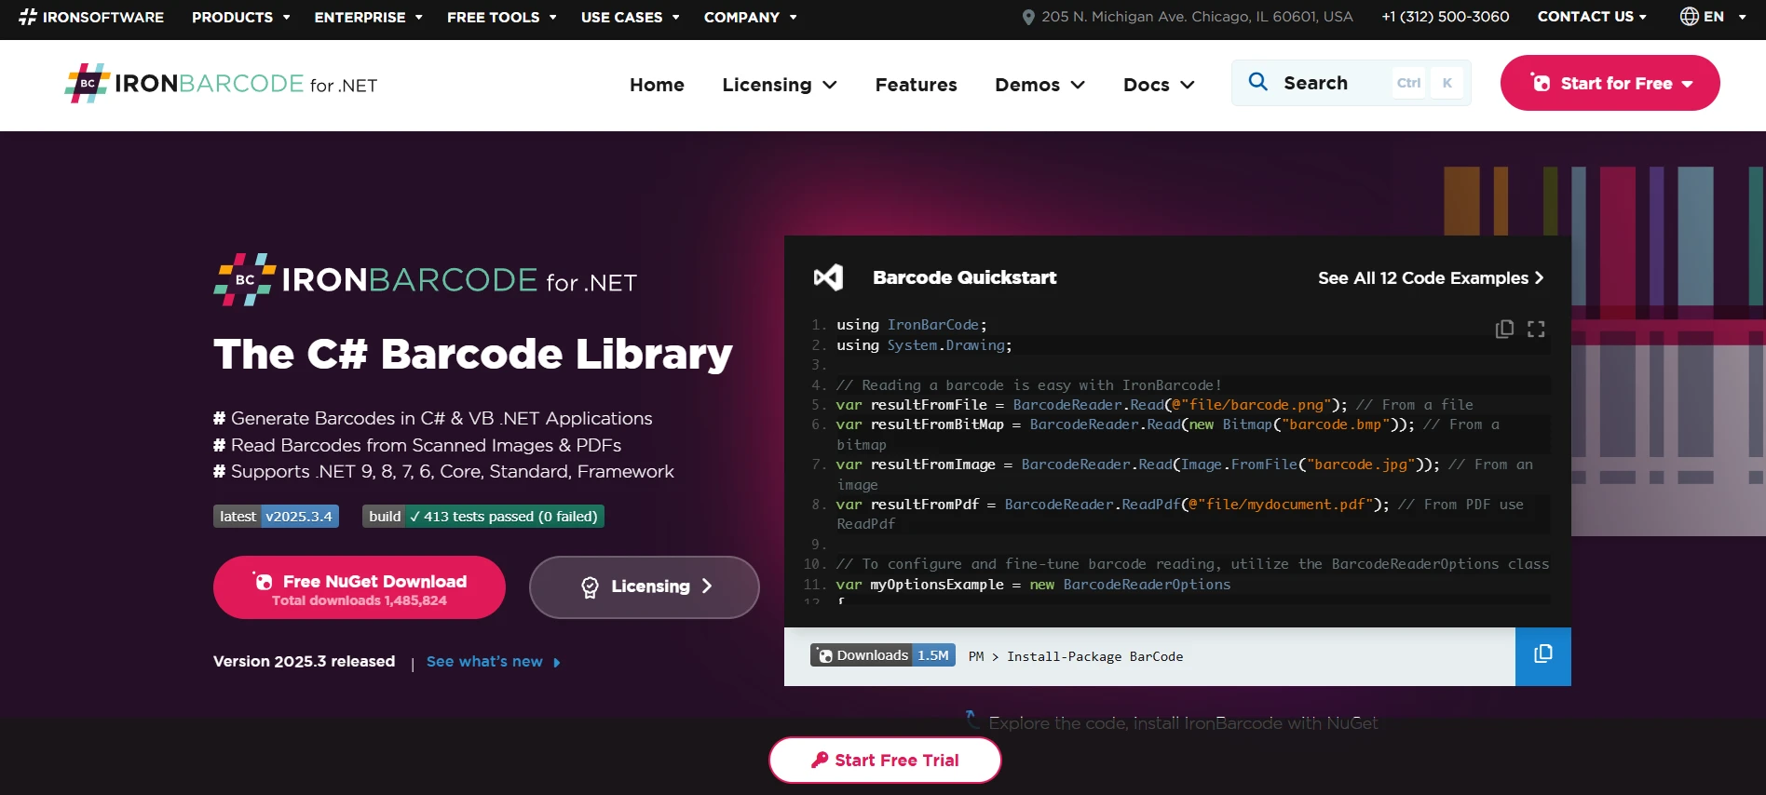Screen dimensions: 1766x795
Task: Open the Features page
Action: 916,85
